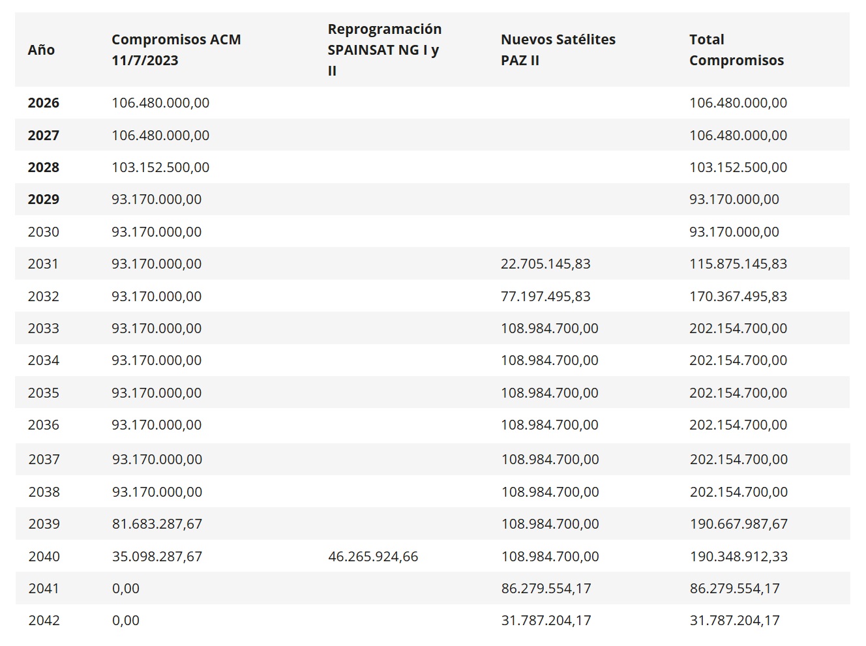Select total value 190.348.912,33 for 2040
Viewport: 866px width, 646px height.
[738, 557]
